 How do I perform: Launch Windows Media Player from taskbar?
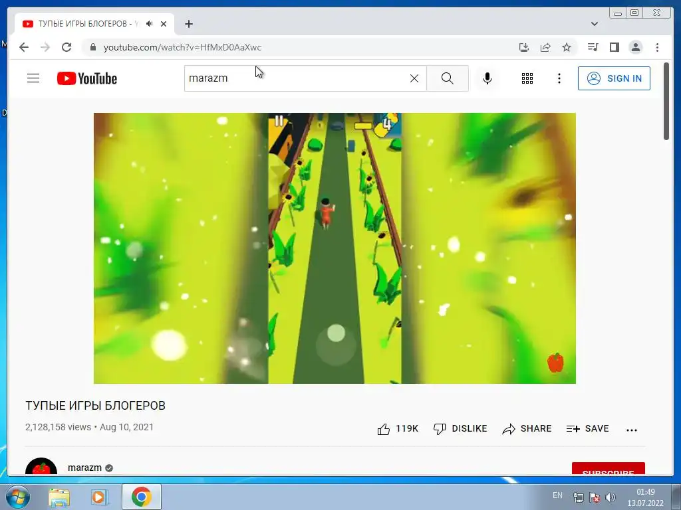click(99, 497)
